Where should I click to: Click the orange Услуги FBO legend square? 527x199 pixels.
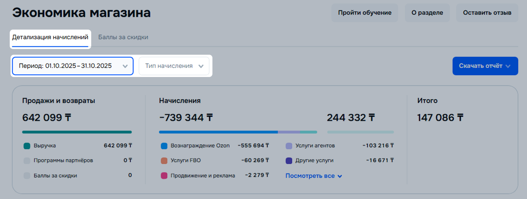[x=164, y=160]
